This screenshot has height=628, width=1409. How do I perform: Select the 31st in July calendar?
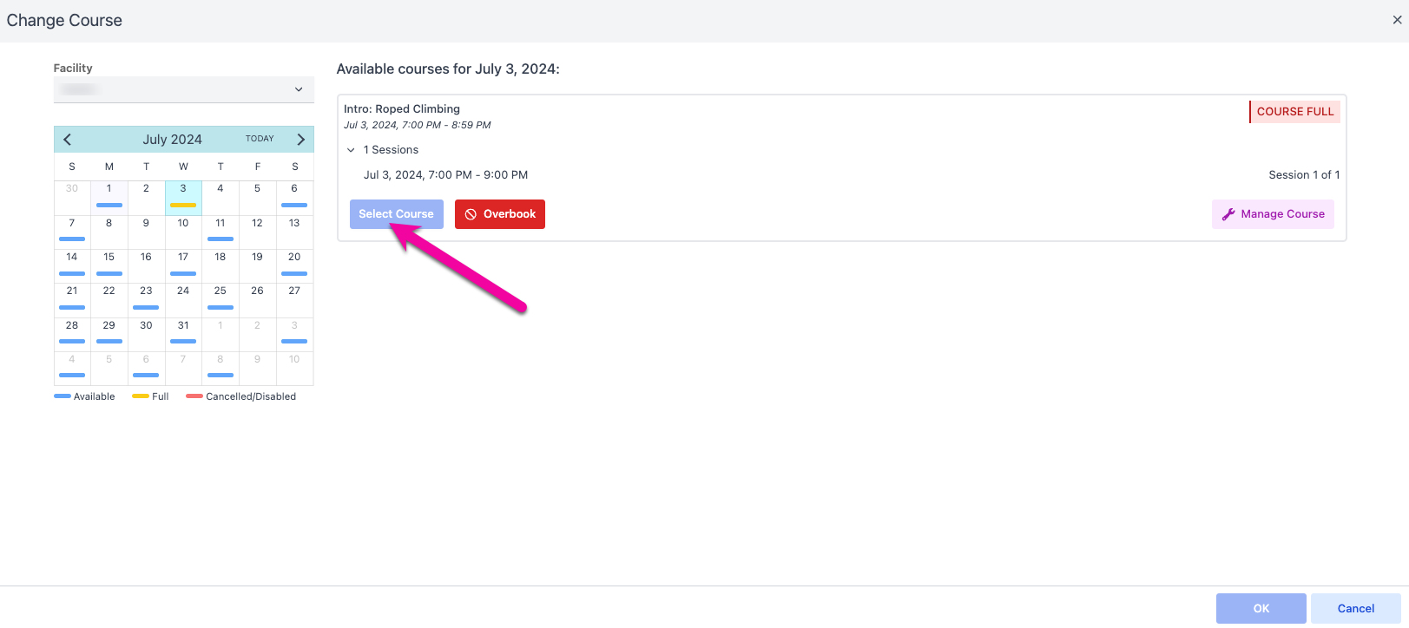tap(183, 335)
